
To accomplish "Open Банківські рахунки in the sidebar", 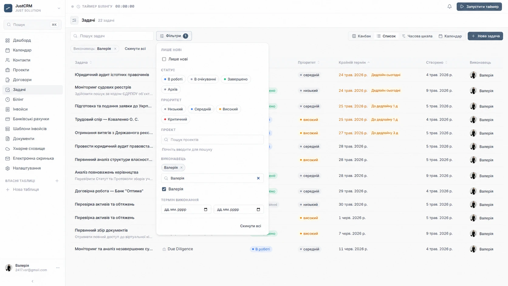I will point(33,119).
